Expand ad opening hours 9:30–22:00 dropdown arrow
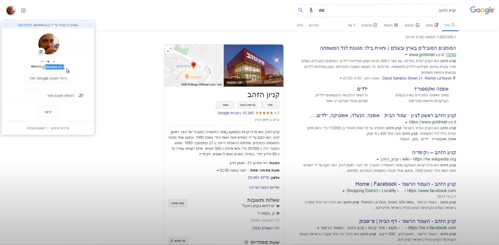Viewport: 499px width, 245px height. point(341,78)
